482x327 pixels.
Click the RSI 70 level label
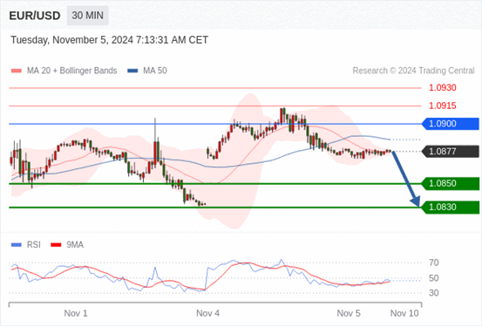pos(434,262)
